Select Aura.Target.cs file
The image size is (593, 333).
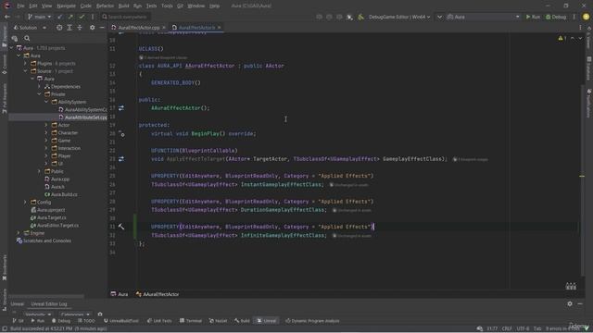48,217
